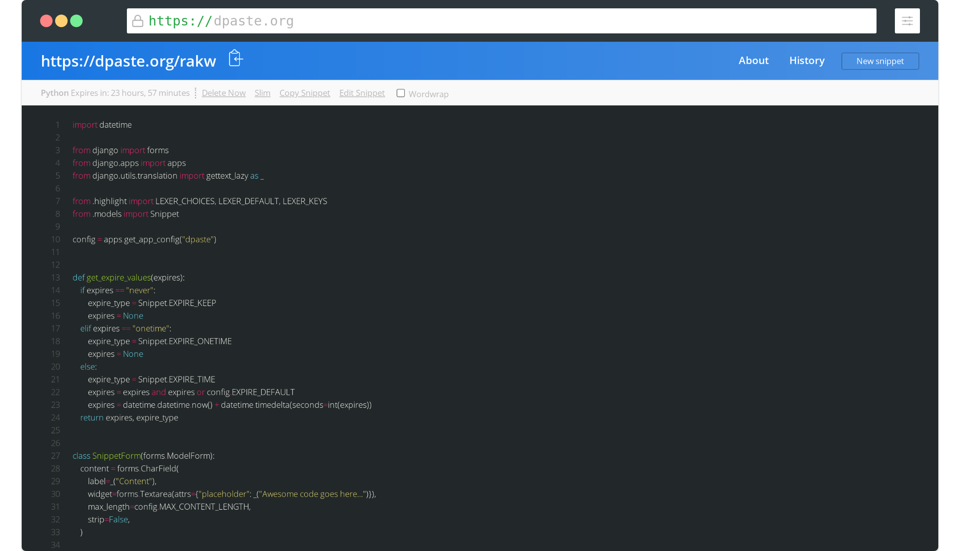960x551 pixels.
Task: Click 'from .models import Snippet' line
Action: [x=126, y=214]
